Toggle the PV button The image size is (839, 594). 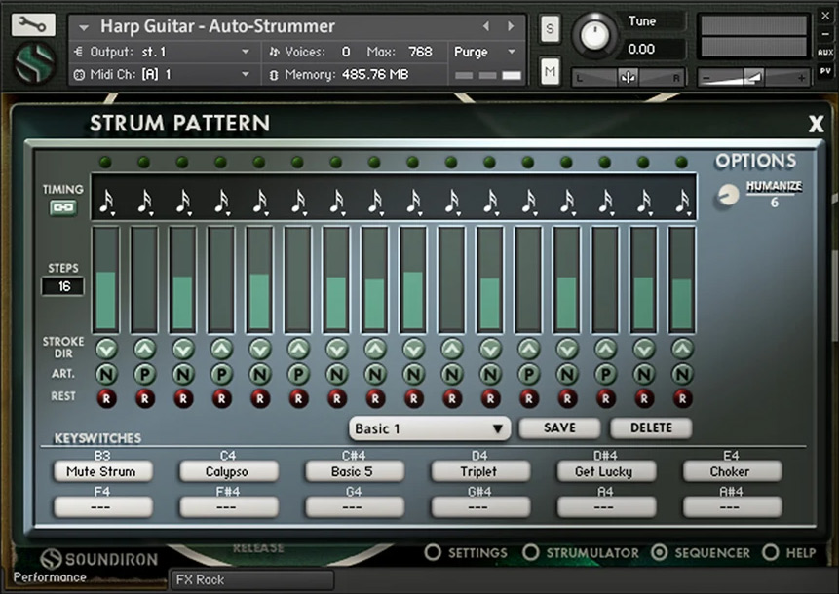click(825, 71)
